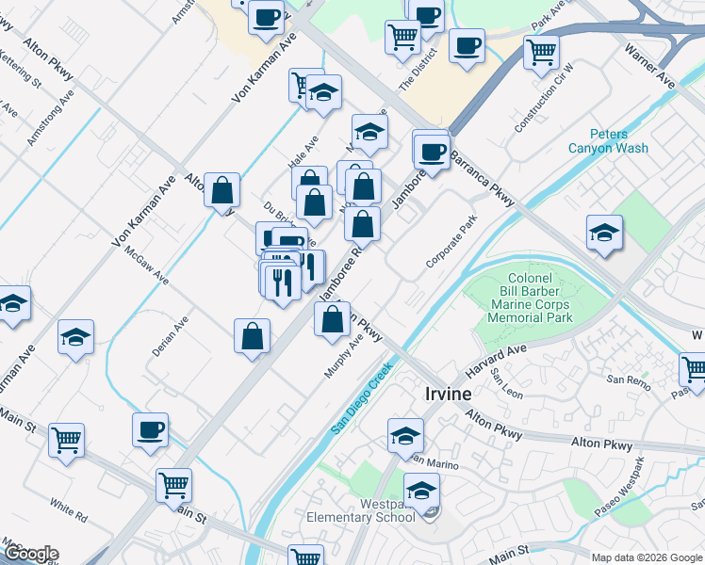Select the coffee cup marker at Jamboree and Barranca

point(432,153)
